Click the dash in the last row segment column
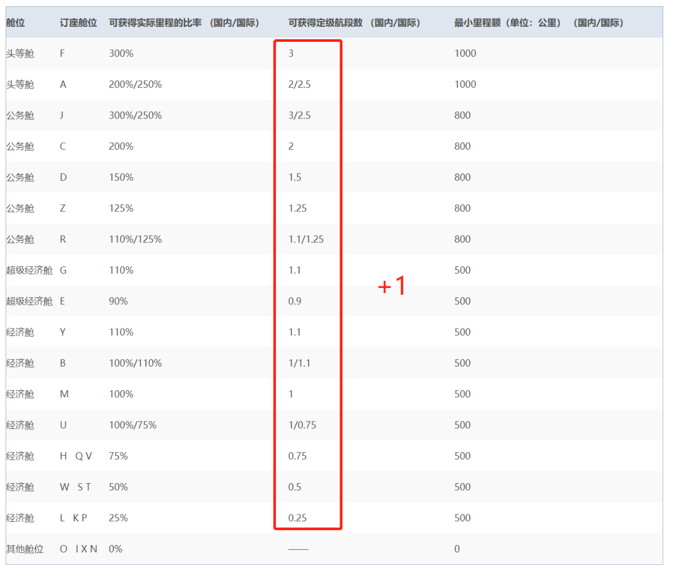Viewport: 673px width, 573px height. (298, 551)
